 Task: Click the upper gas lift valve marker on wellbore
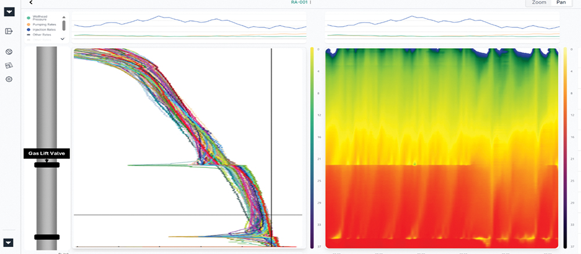(46, 165)
